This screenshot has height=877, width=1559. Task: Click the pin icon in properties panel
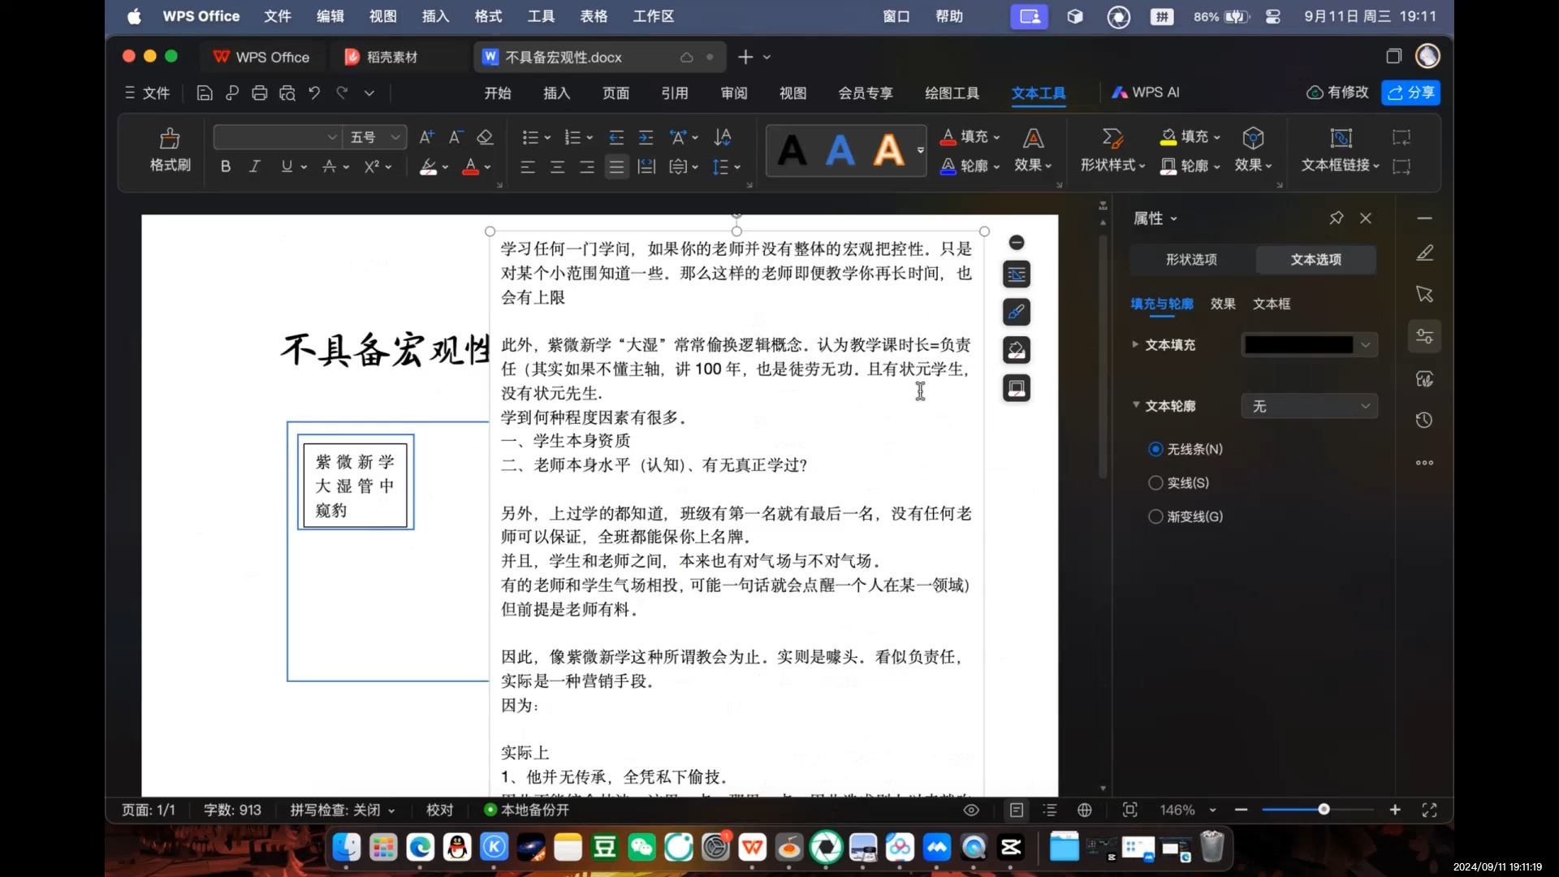(x=1337, y=218)
